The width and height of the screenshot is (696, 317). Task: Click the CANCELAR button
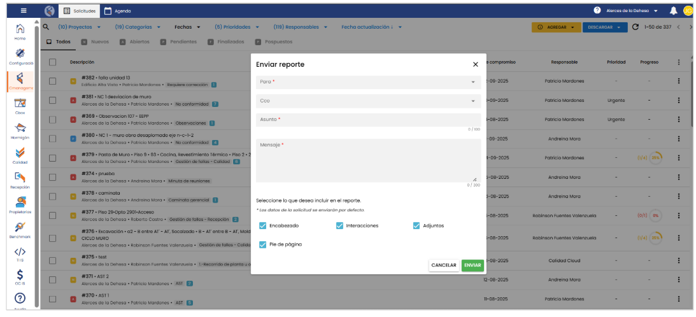tap(444, 265)
